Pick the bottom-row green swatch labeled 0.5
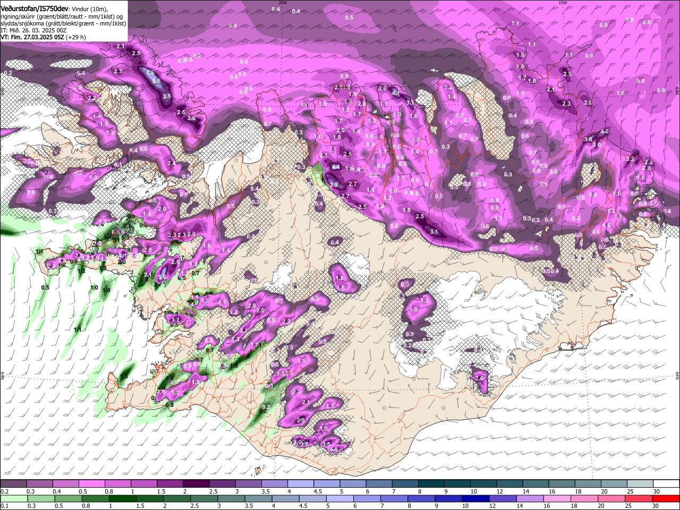680x510 pixels. coord(67,498)
